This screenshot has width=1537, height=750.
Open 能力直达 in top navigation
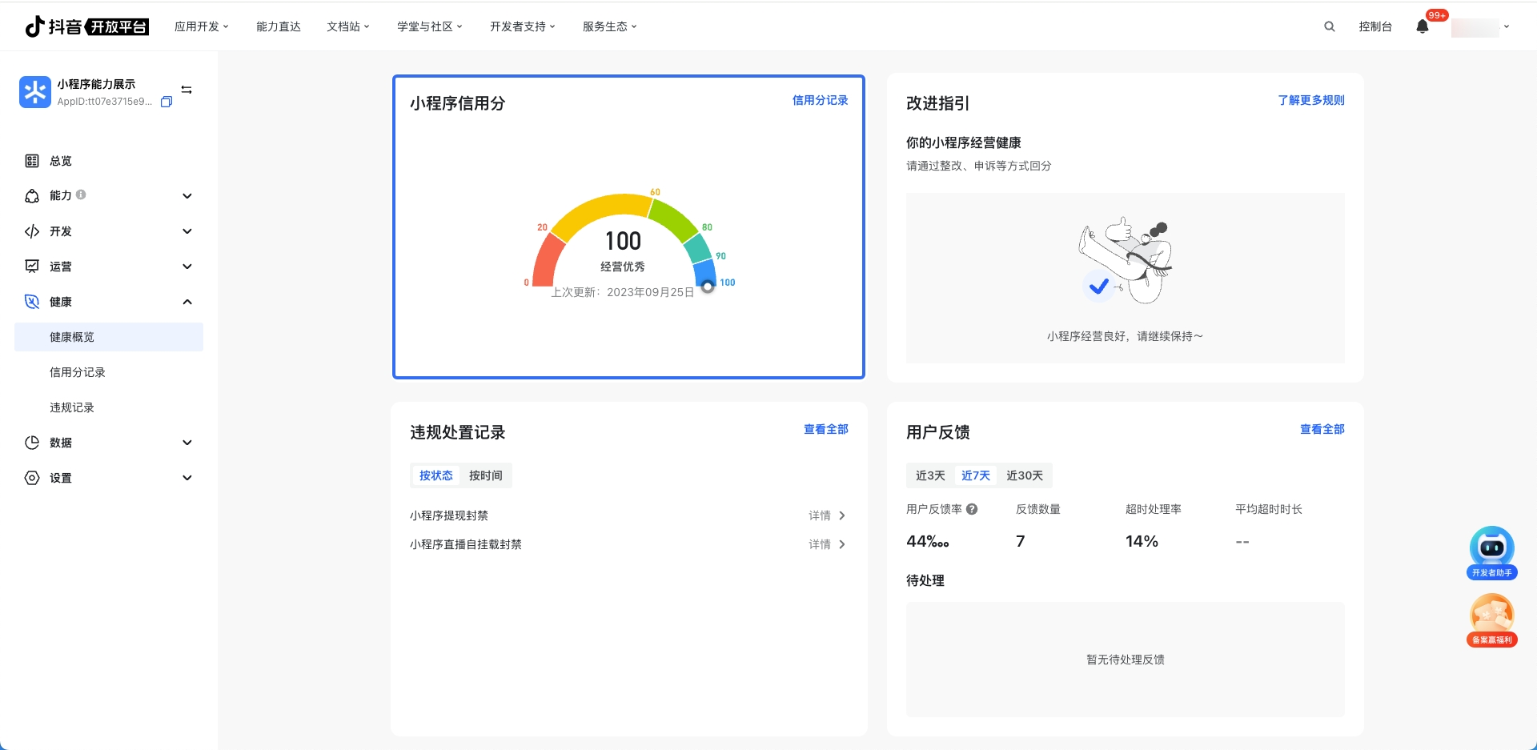tap(278, 26)
